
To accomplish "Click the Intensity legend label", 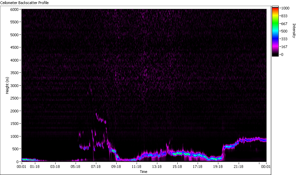I will coord(294,31).
